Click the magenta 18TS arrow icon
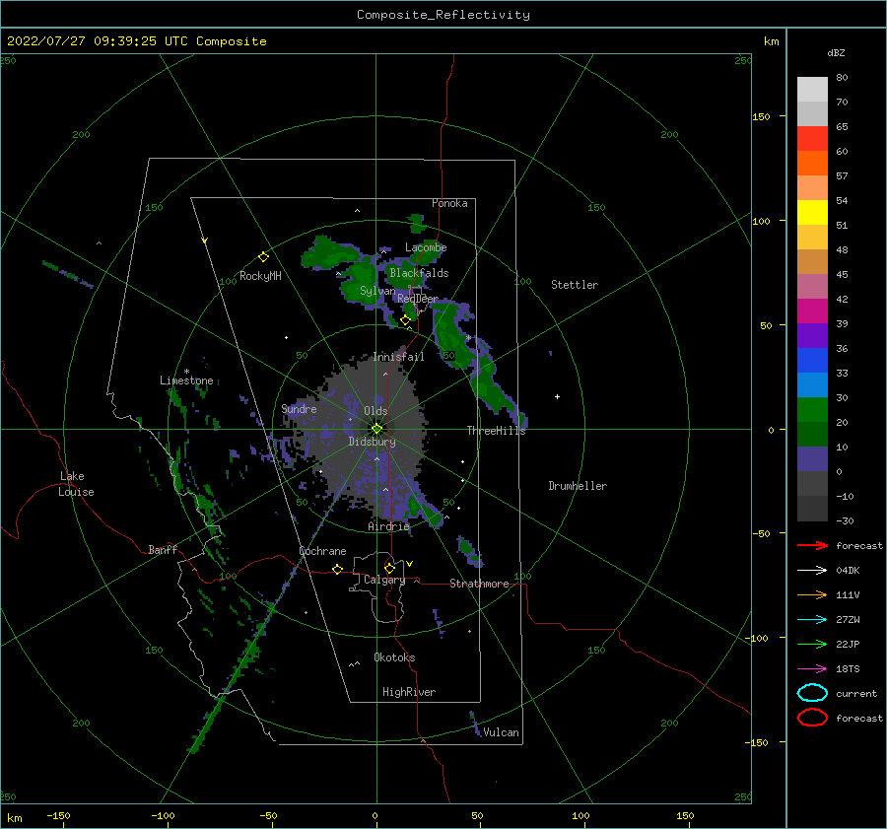The image size is (887, 829). pos(812,669)
